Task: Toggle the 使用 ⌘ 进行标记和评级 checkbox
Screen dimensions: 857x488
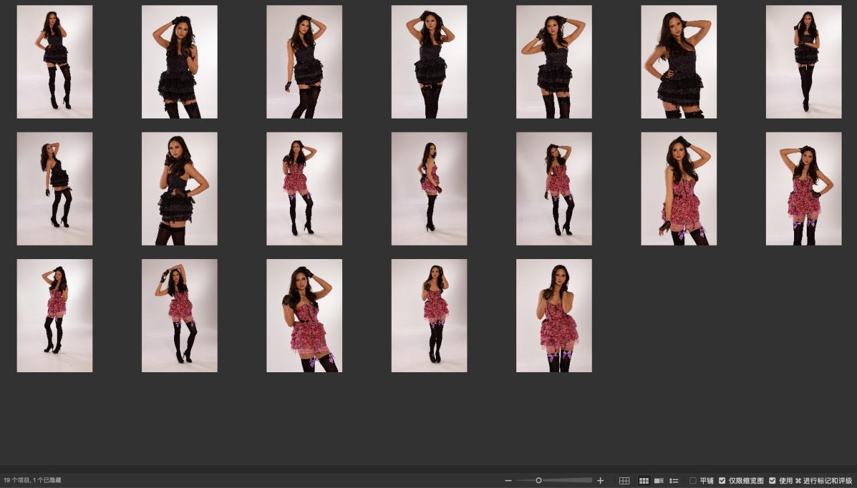Action: pyautogui.click(x=773, y=481)
